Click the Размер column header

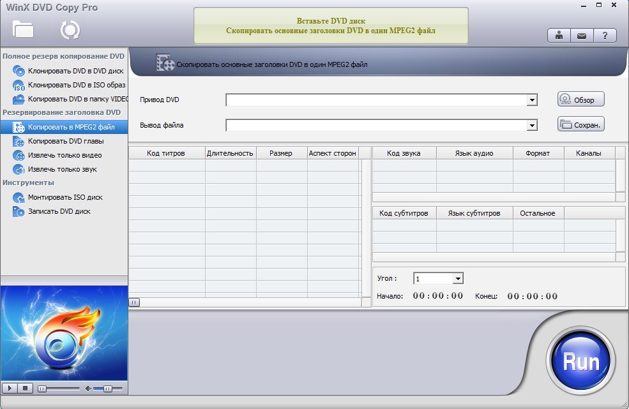click(x=282, y=153)
